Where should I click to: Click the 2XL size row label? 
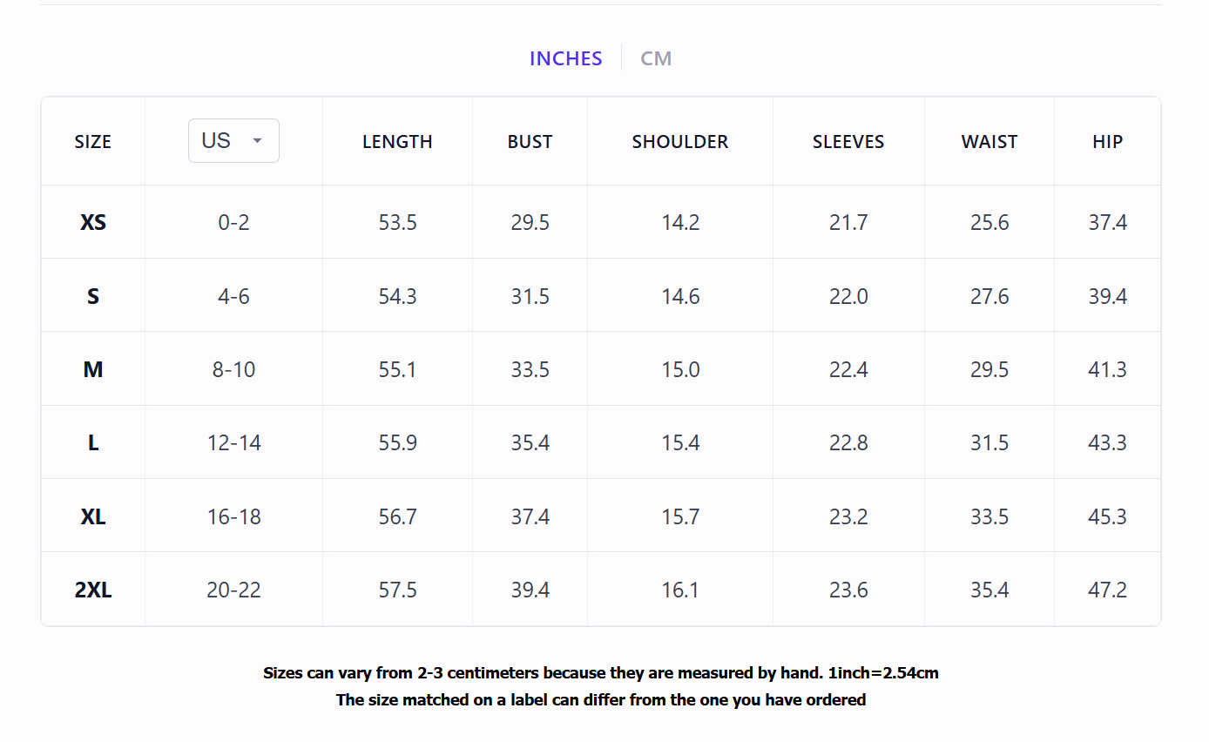[x=93, y=590]
